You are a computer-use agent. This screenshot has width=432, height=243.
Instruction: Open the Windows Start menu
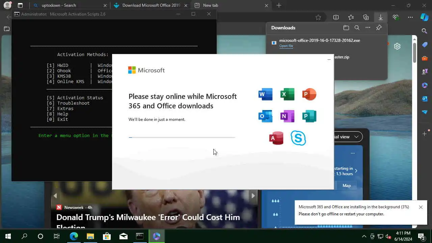point(8,236)
